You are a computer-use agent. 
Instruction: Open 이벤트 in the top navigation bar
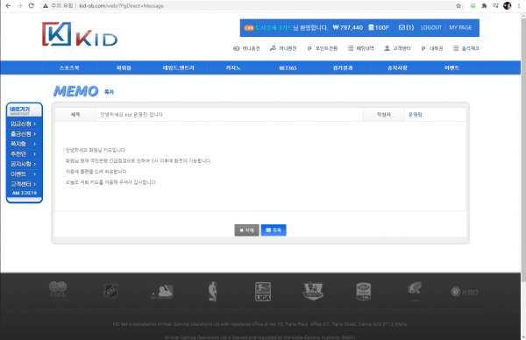[x=451, y=67]
